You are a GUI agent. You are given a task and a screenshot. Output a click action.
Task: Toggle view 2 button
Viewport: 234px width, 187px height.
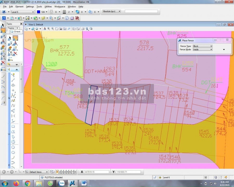[60, 172]
